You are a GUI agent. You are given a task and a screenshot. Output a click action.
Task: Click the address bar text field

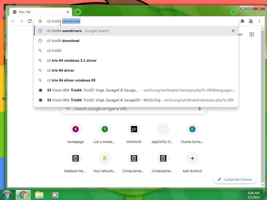tap(136, 21)
